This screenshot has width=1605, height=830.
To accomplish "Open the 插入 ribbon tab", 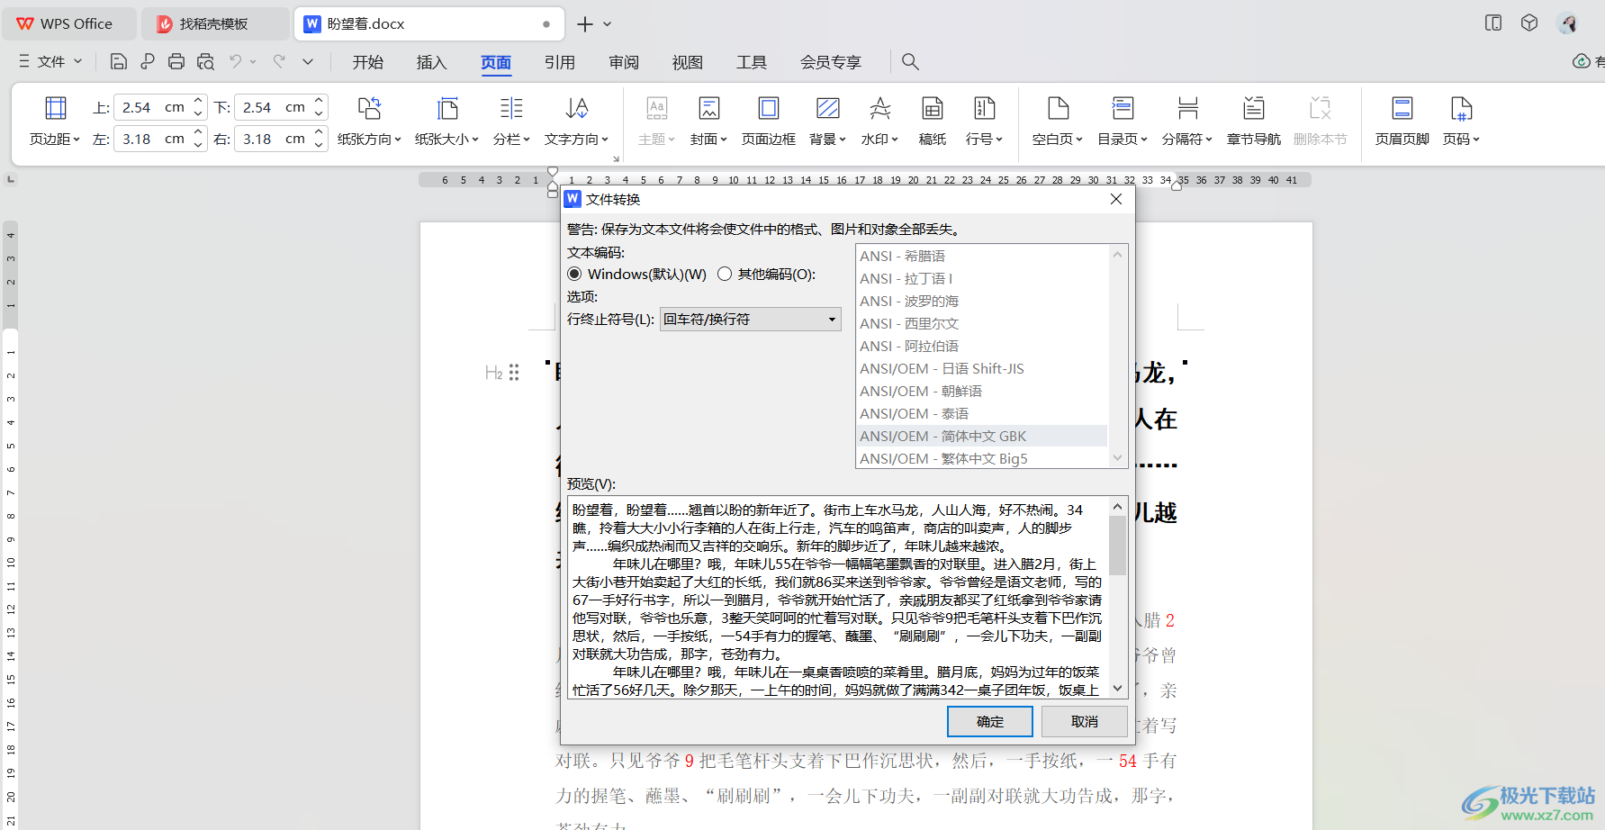I will (x=432, y=62).
